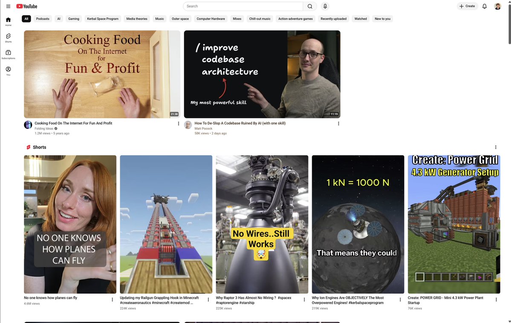Go to Home in the sidebar
Screen dimensions: 511x323
click(x=8, y=22)
